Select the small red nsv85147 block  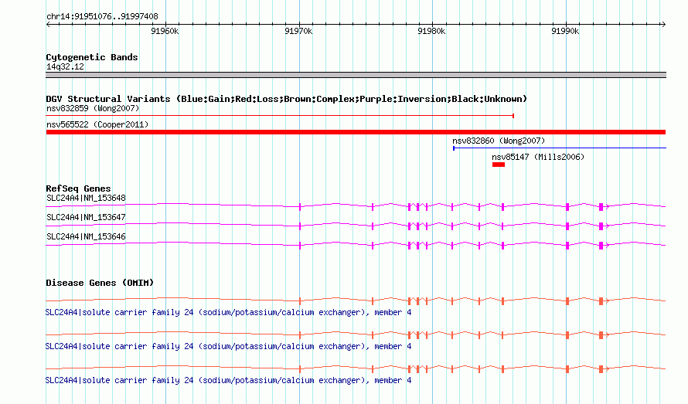[499, 165]
